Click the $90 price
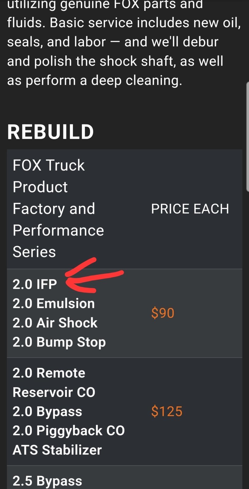This screenshot has width=249, height=489. [163, 313]
